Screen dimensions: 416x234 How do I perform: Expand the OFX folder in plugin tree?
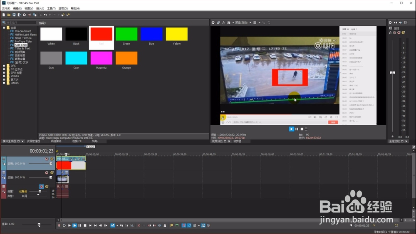(x=4, y=66)
